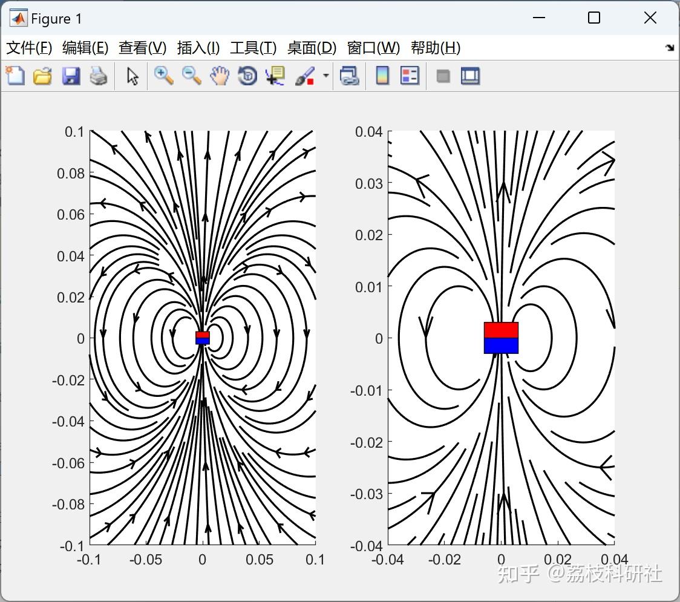Save the figure
680x602 pixels.
pyautogui.click(x=71, y=76)
